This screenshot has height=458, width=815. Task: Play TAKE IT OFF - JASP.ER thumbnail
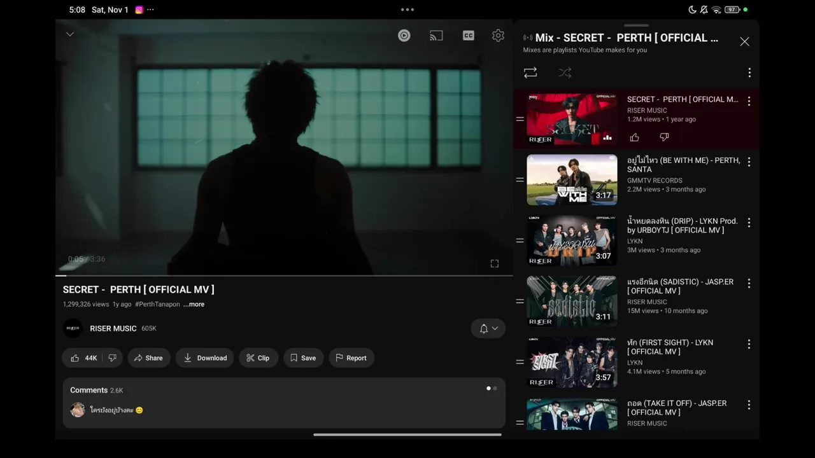[x=572, y=414]
